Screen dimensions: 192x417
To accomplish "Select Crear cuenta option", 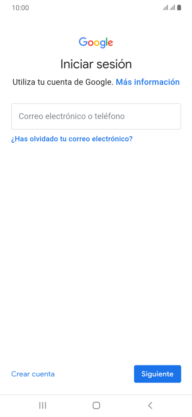I will tap(33, 374).
